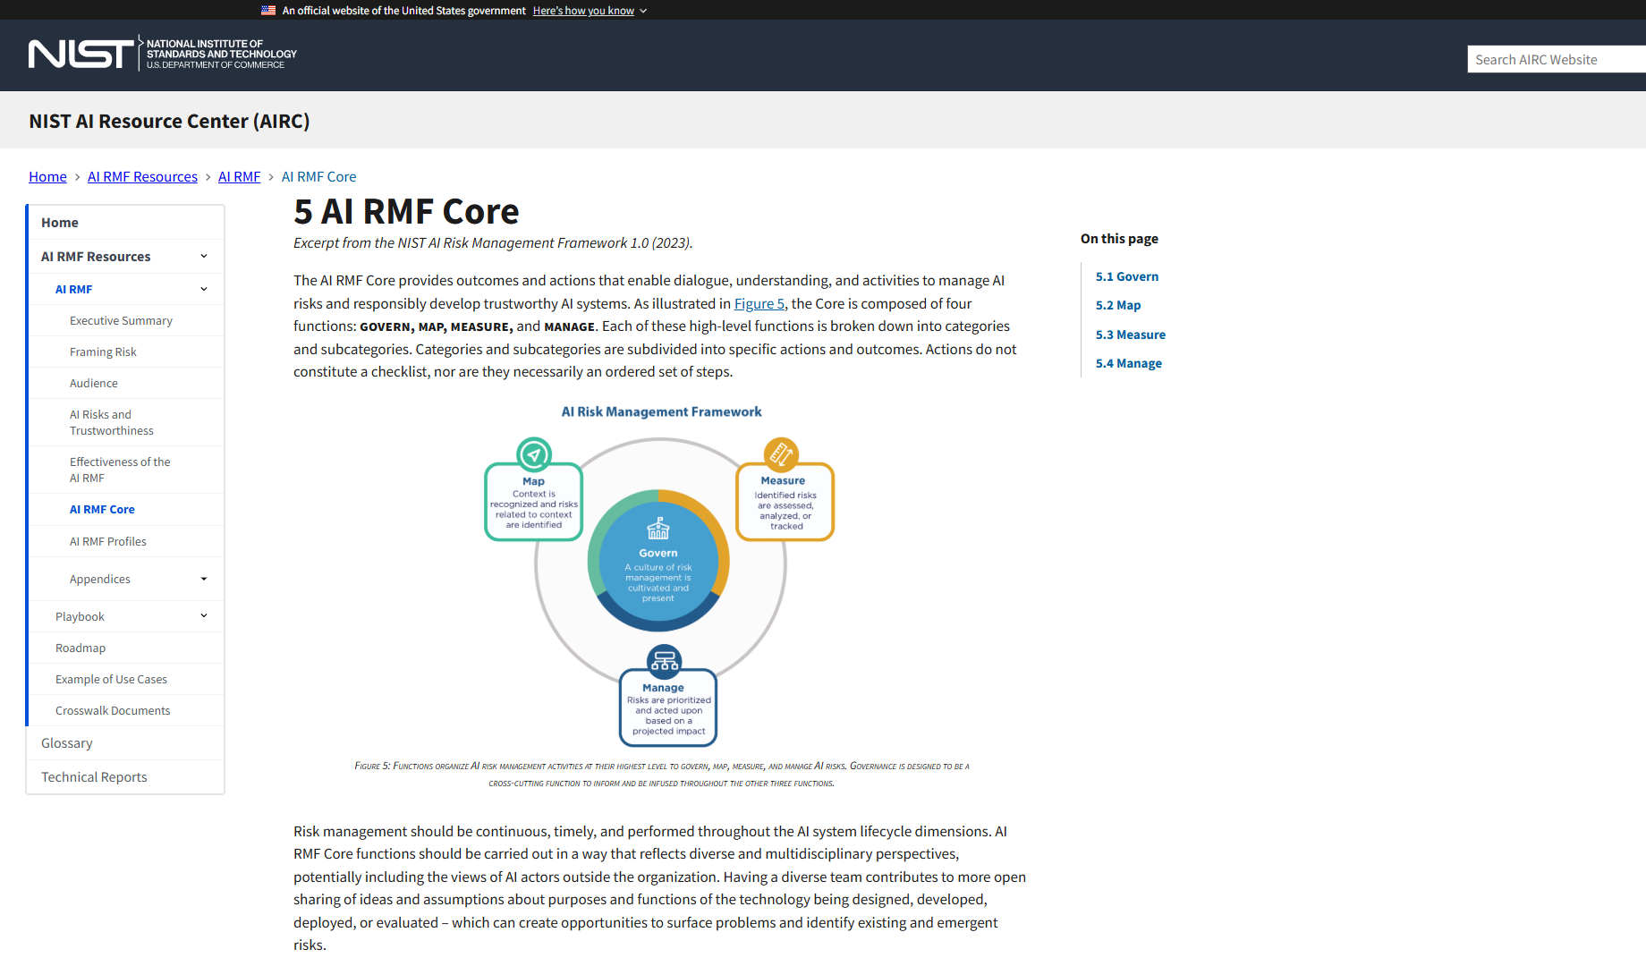Expand the 'Here's how you know' chevron
1646x966 pixels.
pos(643,11)
